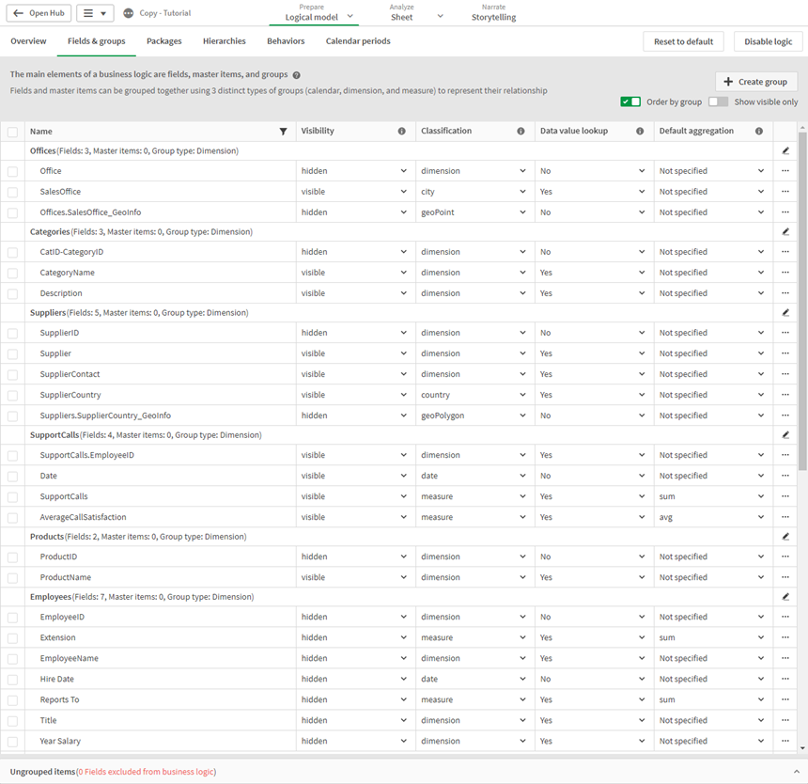Open more options for Extension row

click(785, 637)
